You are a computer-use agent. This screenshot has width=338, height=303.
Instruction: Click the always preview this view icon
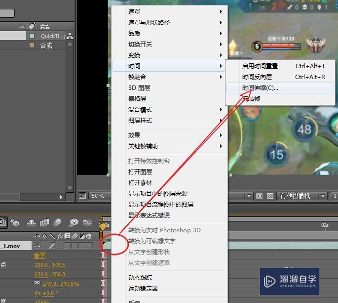82,196
